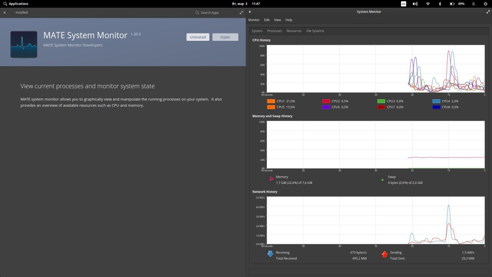Click the 1,5 KiB/s sending value
This screenshot has height=277, width=492.
468,253
